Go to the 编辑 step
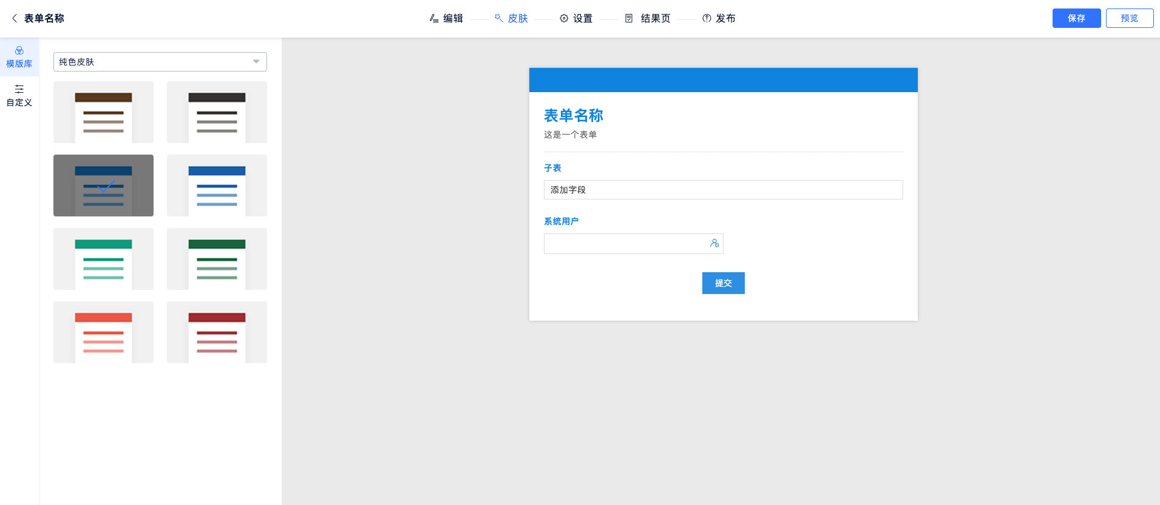The width and height of the screenshot is (1160, 505). (446, 18)
